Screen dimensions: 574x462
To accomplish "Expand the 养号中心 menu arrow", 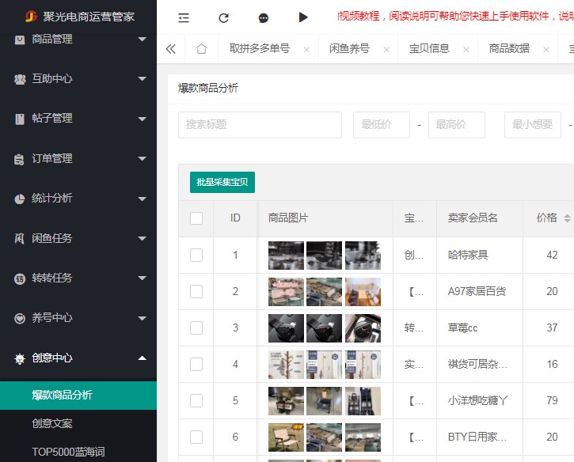I will [142, 318].
